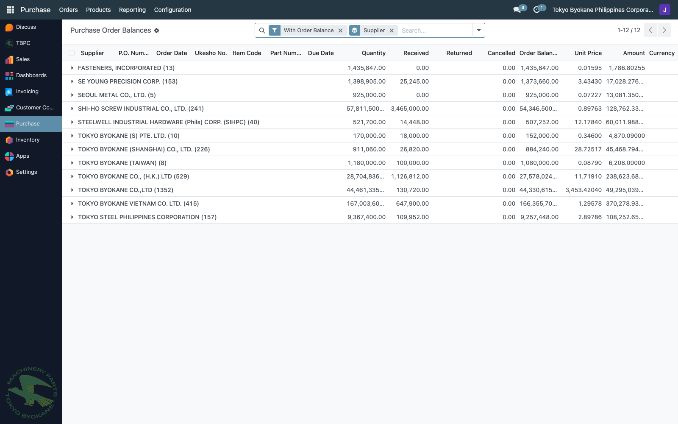Click the With Order Balance facet label
Screen dimensions: 678x424
(x=308, y=31)
